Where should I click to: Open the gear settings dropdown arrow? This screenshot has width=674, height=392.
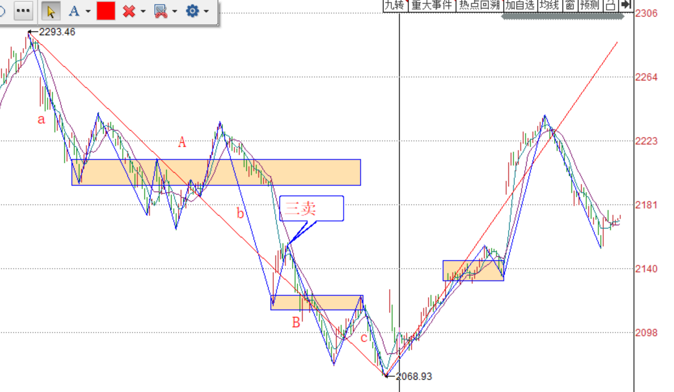[x=207, y=11]
